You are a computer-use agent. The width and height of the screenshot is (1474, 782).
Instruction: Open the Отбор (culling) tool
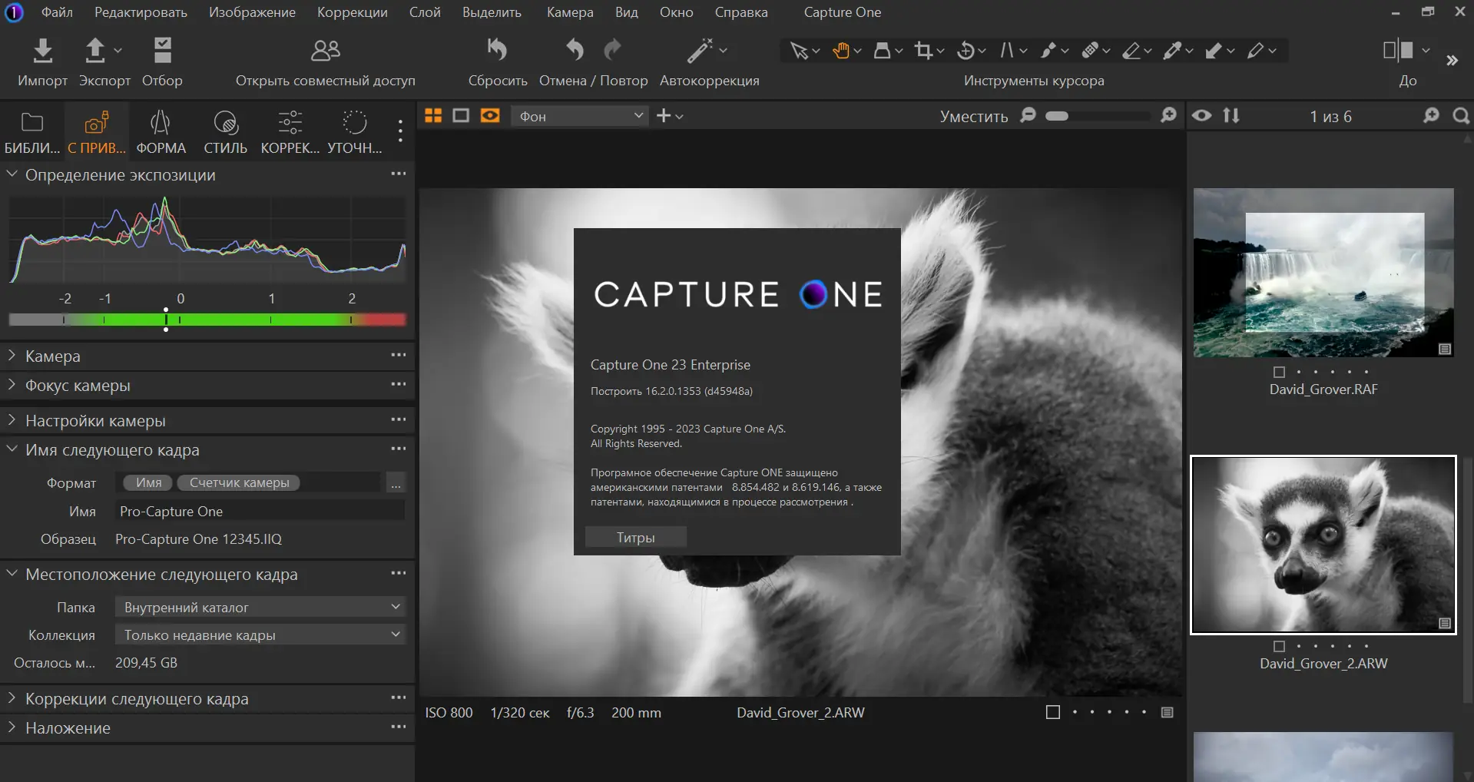point(162,51)
